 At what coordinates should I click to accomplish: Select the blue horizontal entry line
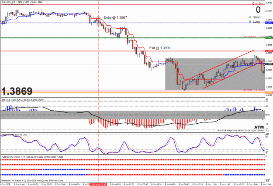coord(132,23)
